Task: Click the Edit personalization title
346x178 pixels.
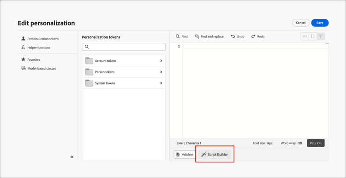Action: (46, 23)
